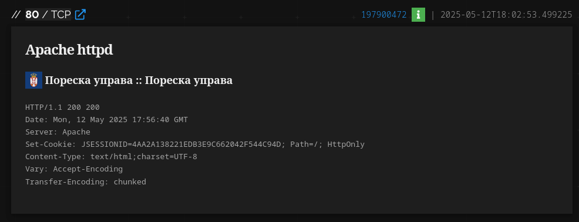This screenshot has height=222, width=579.
Task: Click the HttpOnly cookie attribute
Action: click(346, 144)
